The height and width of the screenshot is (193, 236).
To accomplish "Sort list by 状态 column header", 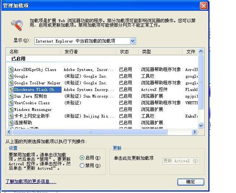I will point(128,52).
